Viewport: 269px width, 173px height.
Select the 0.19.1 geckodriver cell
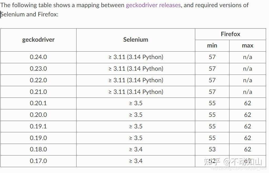pos(38,126)
